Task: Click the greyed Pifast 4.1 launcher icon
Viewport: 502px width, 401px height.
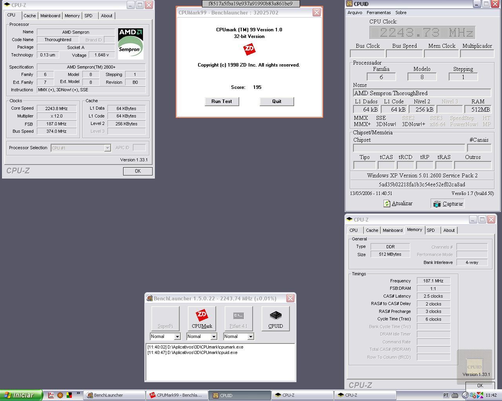Action: click(x=238, y=318)
